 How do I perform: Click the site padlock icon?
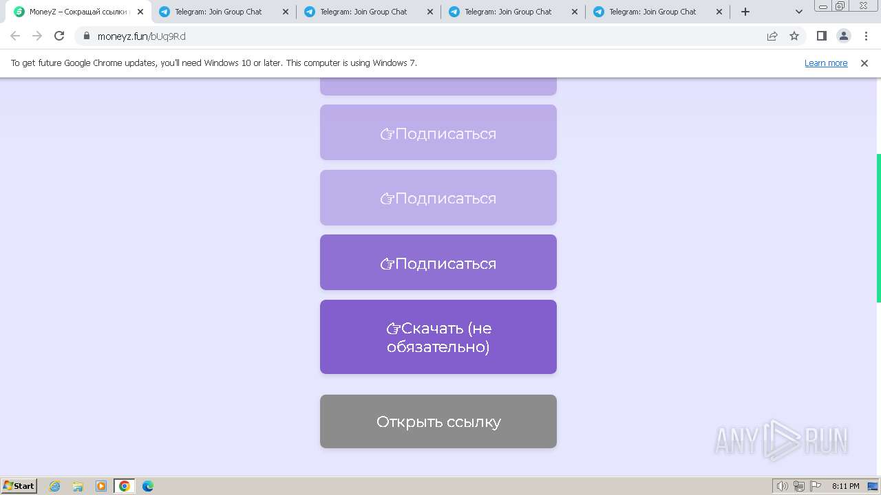[x=87, y=36]
